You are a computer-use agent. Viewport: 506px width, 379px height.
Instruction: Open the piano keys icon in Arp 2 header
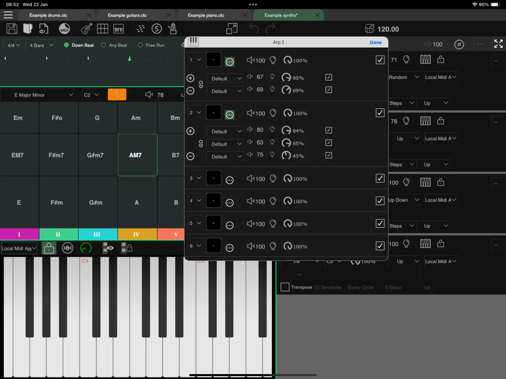[193, 42]
